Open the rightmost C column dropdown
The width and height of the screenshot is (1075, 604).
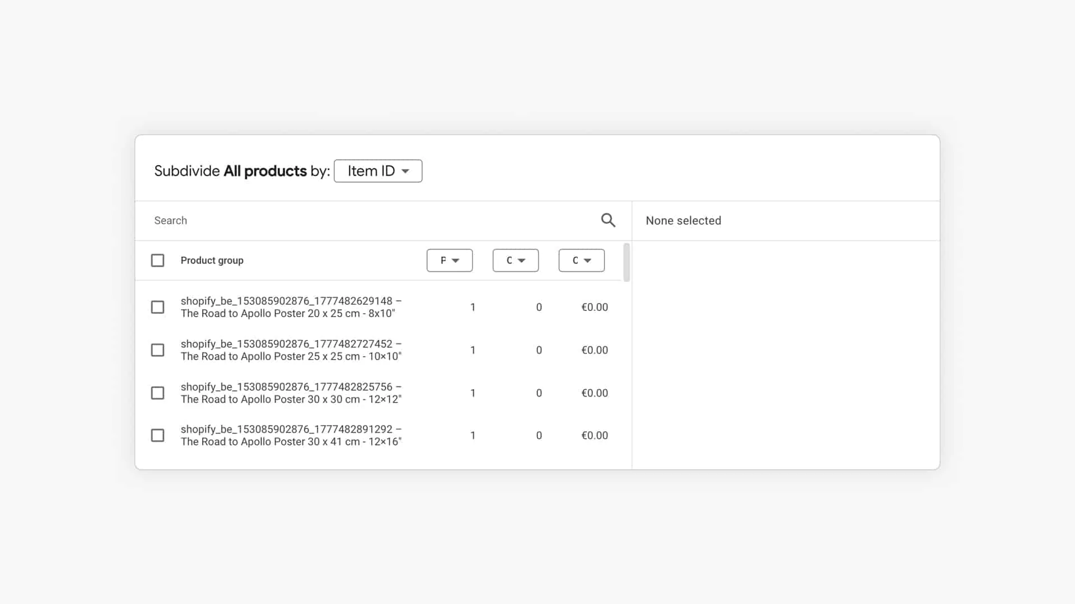coord(581,261)
